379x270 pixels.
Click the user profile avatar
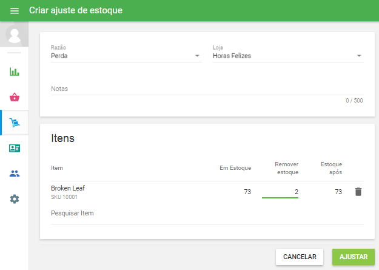click(x=15, y=35)
